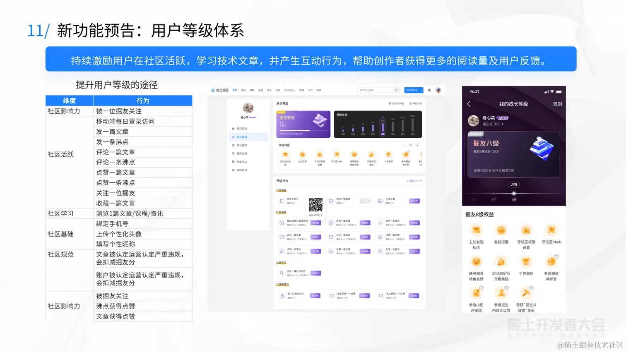This screenshot has height=352, width=626.
Task: Click the table header 行为
Action: point(143,101)
